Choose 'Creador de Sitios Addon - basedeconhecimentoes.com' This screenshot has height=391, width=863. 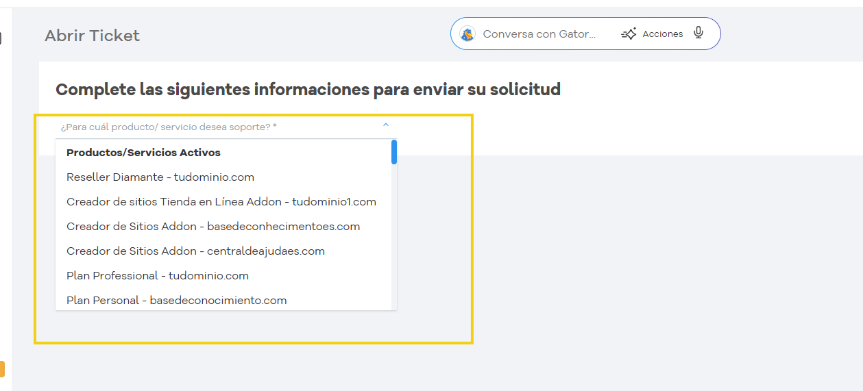point(223,227)
